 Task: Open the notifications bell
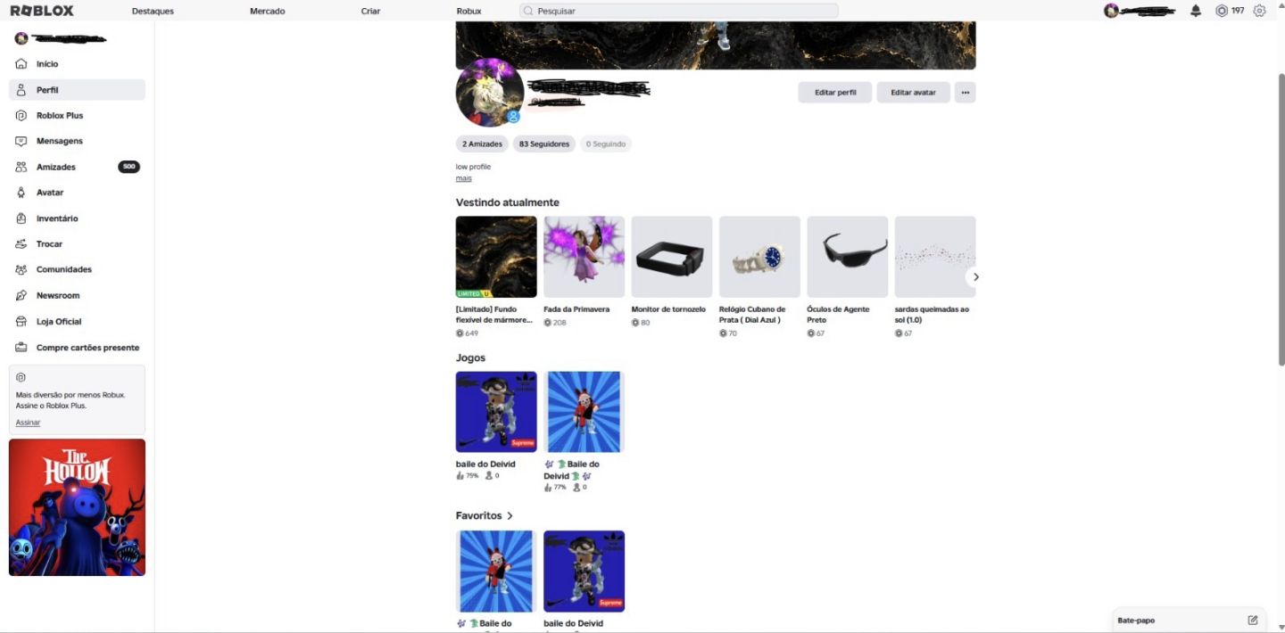pyautogui.click(x=1196, y=11)
